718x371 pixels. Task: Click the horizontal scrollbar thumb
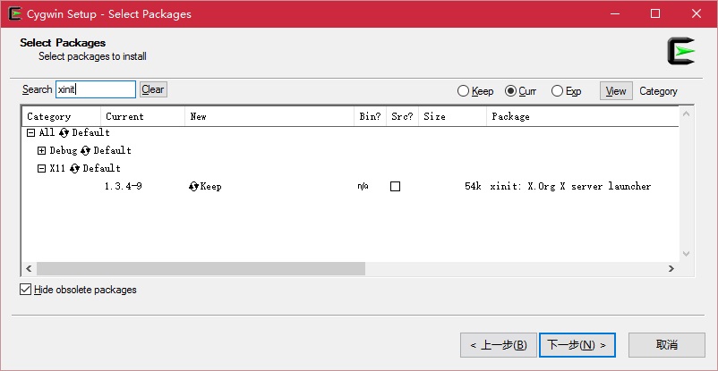point(201,268)
